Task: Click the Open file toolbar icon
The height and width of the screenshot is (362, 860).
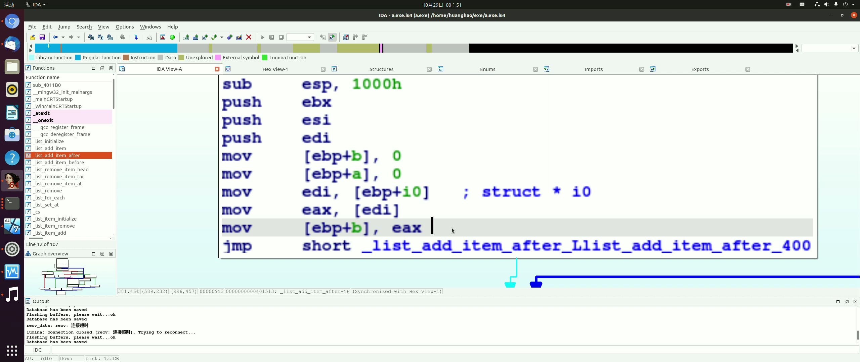Action: click(33, 37)
